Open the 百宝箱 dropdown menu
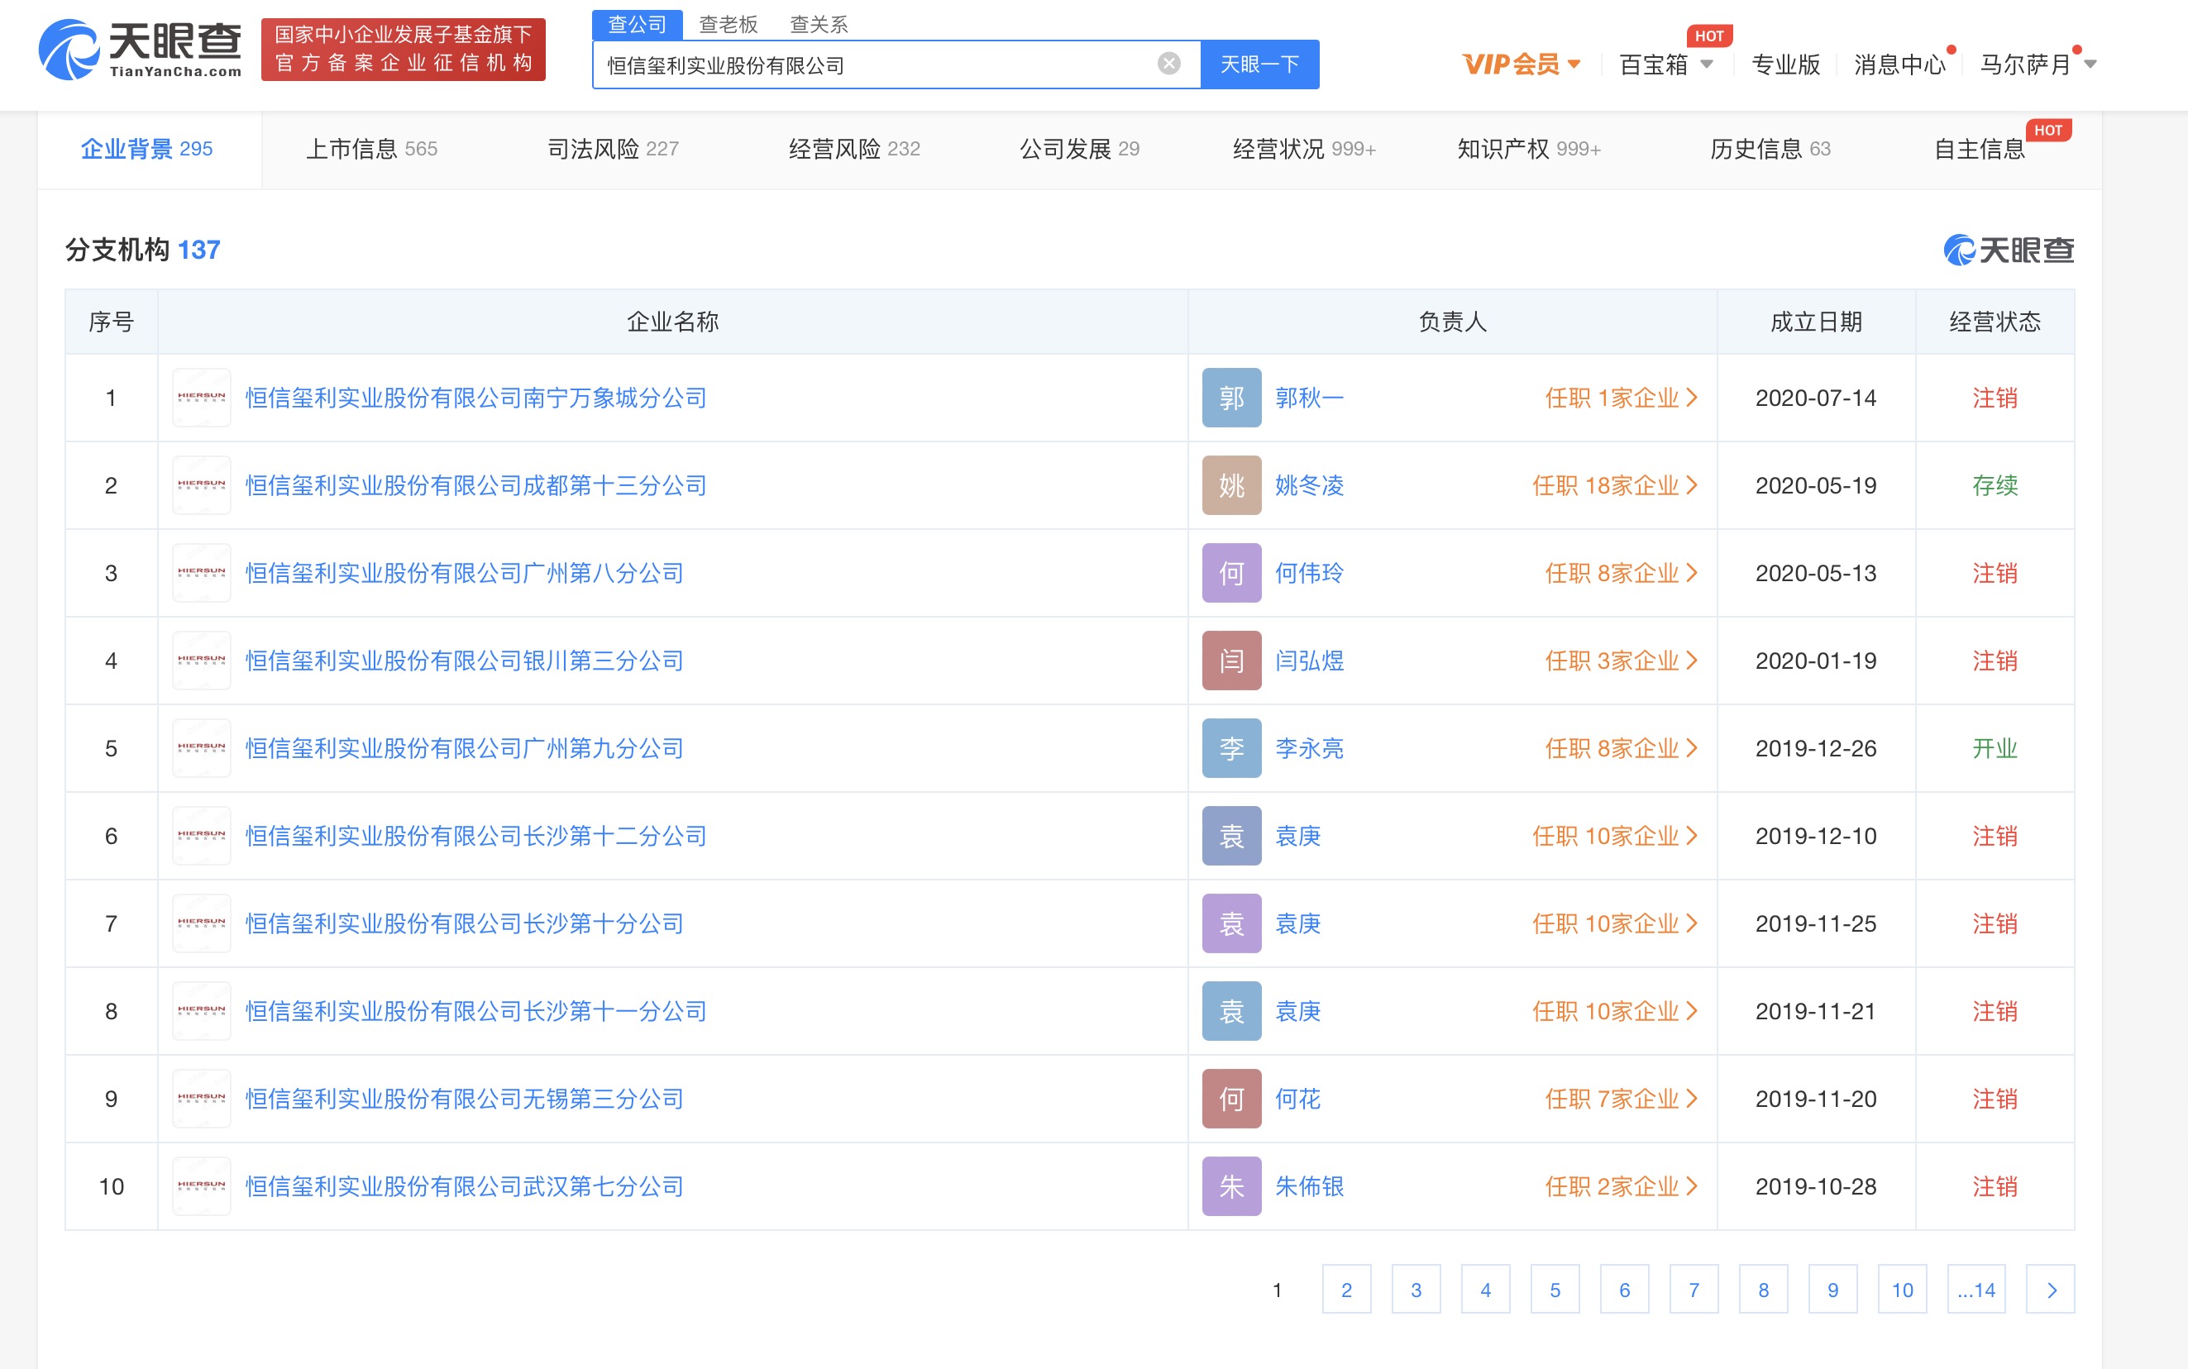 tap(1665, 64)
